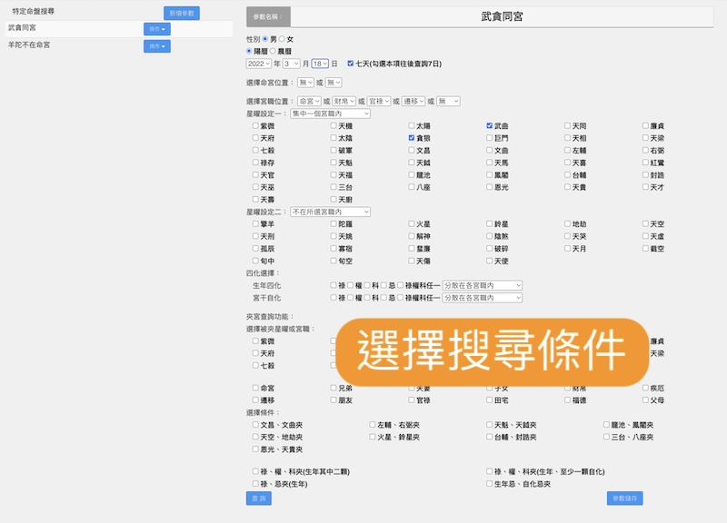Select the 羊陀不在命宮 entry in the left list
The image size is (727, 523).
point(29,44)
